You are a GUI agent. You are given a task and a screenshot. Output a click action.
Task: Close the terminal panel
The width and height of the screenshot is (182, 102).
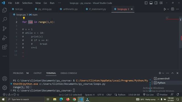(177, 73)
